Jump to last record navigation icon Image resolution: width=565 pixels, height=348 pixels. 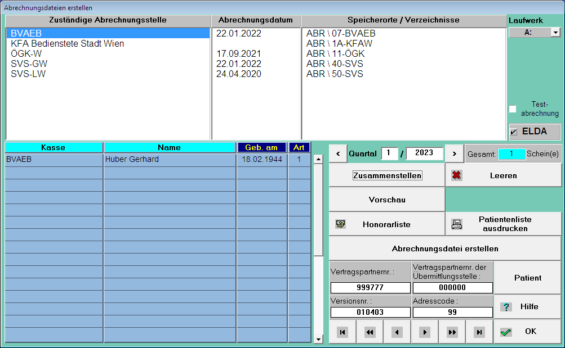479,332
